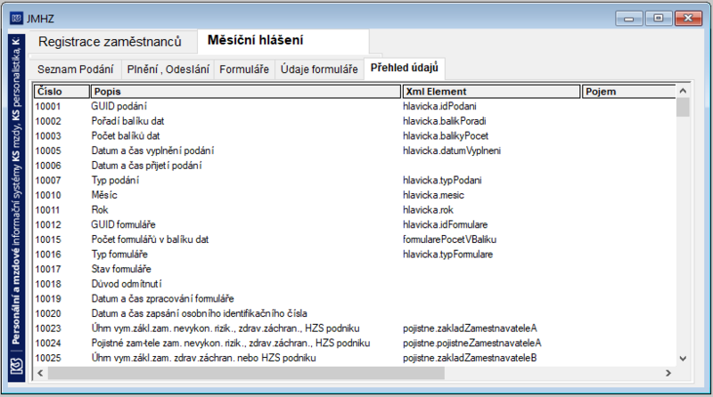Click hlavicka.typPodani XML element cell
The image size is (713, 397).
click(x=442, y=181)
